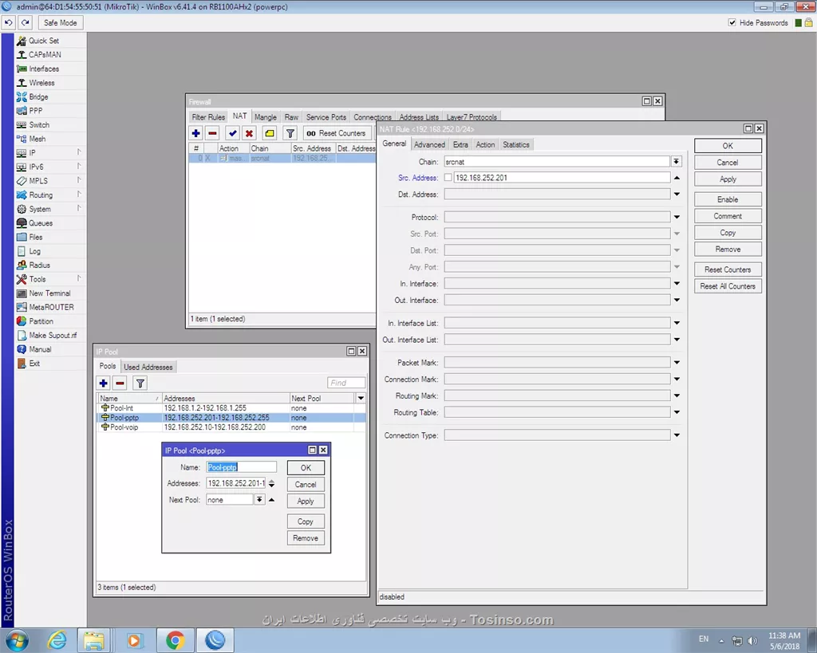This screenshot has width=817, height=653.
Task: Select the Pool-voip row in pool list
Action: point(232,427)
